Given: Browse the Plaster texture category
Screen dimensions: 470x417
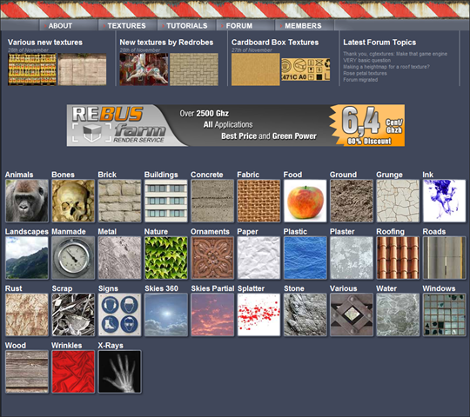Looking at the screenshot, I should [352, 258].
